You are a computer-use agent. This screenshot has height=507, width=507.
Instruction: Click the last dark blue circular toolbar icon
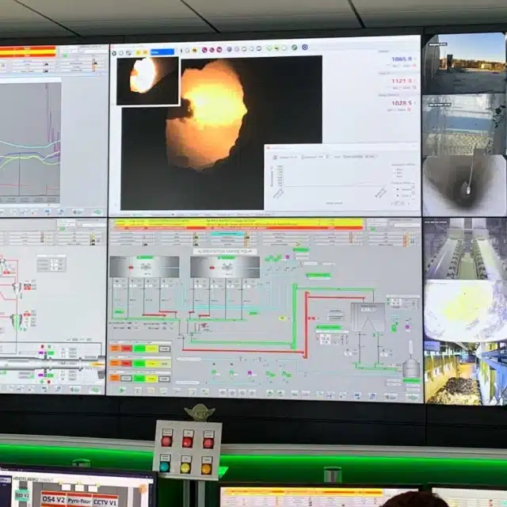tap(303, 48)
